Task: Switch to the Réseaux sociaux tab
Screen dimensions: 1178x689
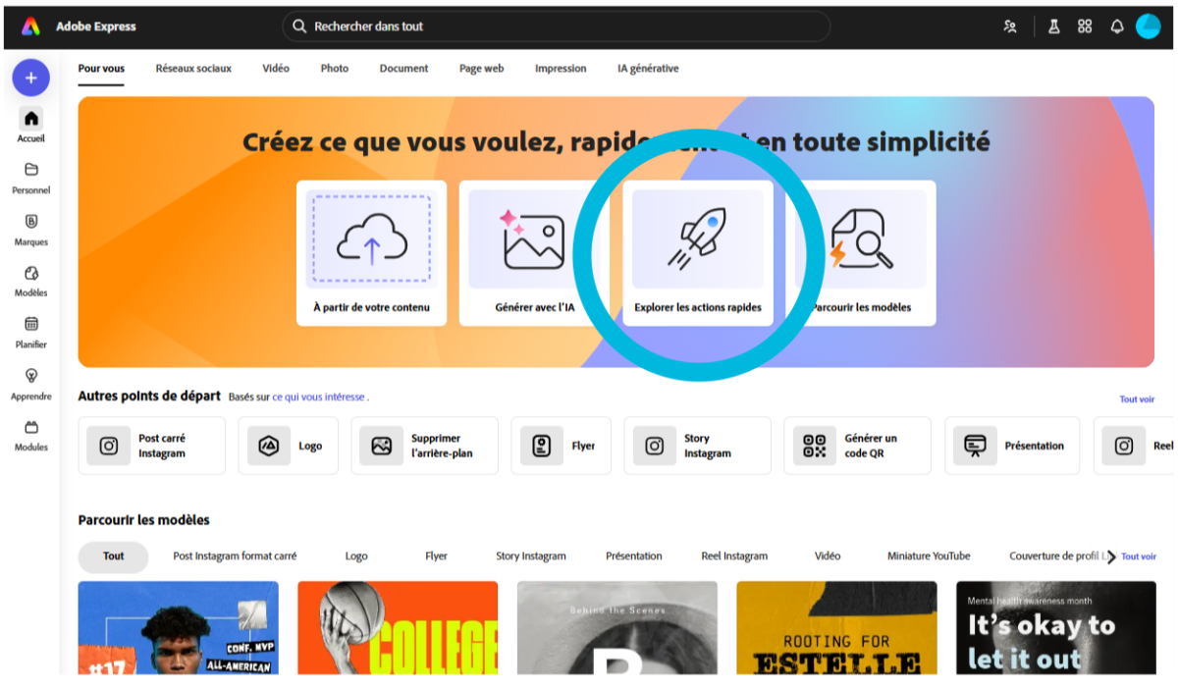Action: tap(193, 69)
